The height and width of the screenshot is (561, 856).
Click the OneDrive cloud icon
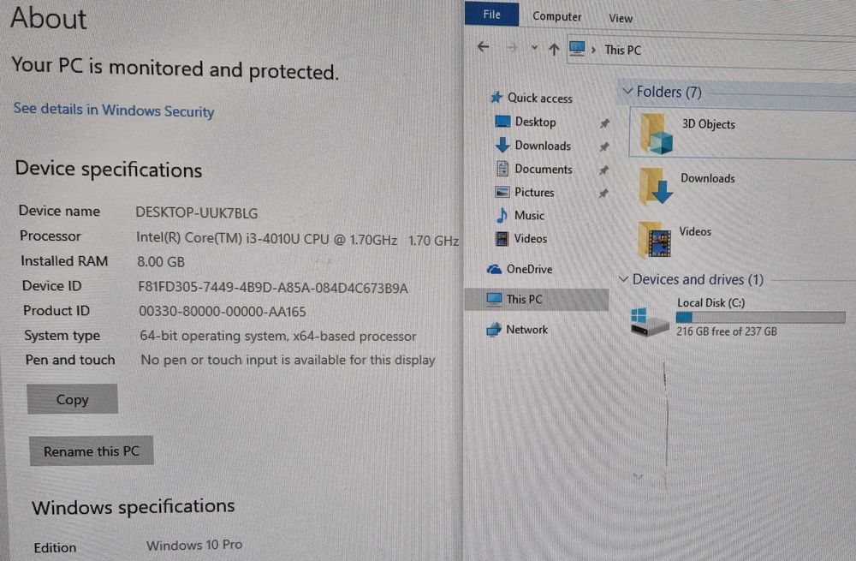[x=494, y=269]
